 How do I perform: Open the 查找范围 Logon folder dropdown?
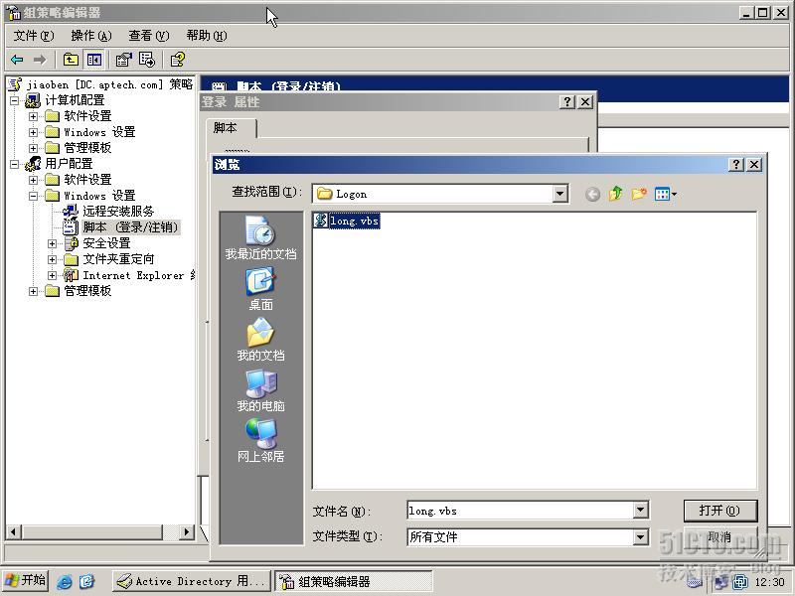[559, 194]
